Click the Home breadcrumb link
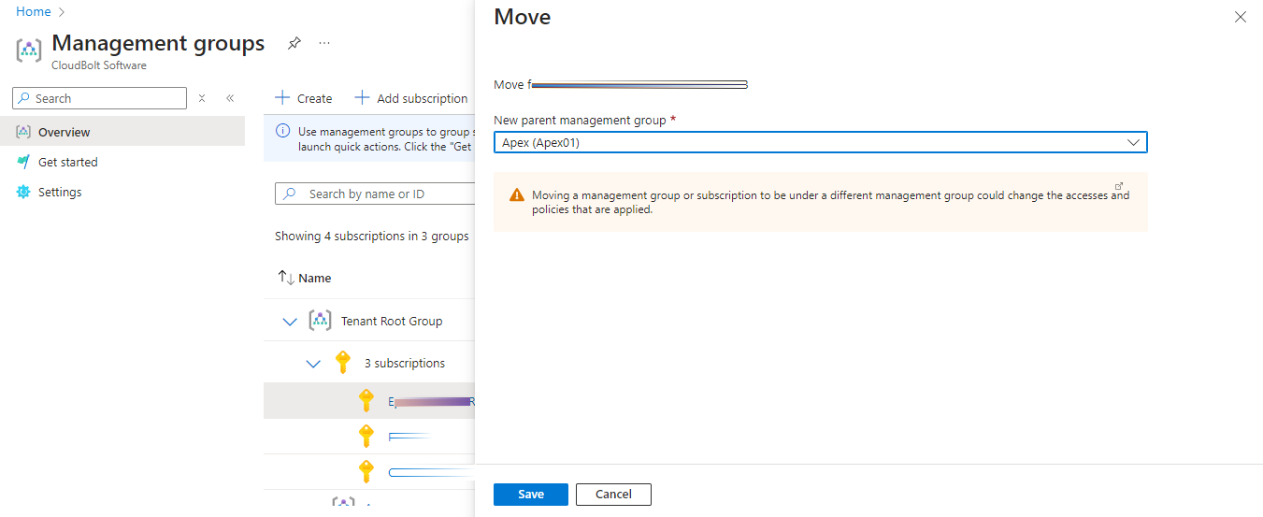This screenshot has height=517, width=1263. click(34, 12)
